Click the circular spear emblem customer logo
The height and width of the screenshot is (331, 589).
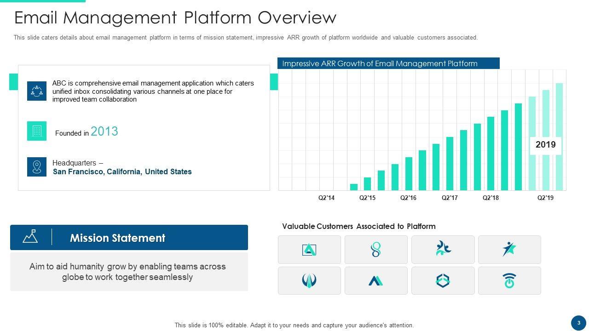309,280
